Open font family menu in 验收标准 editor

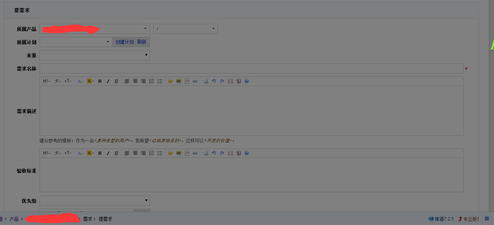(x=57, y=153)
